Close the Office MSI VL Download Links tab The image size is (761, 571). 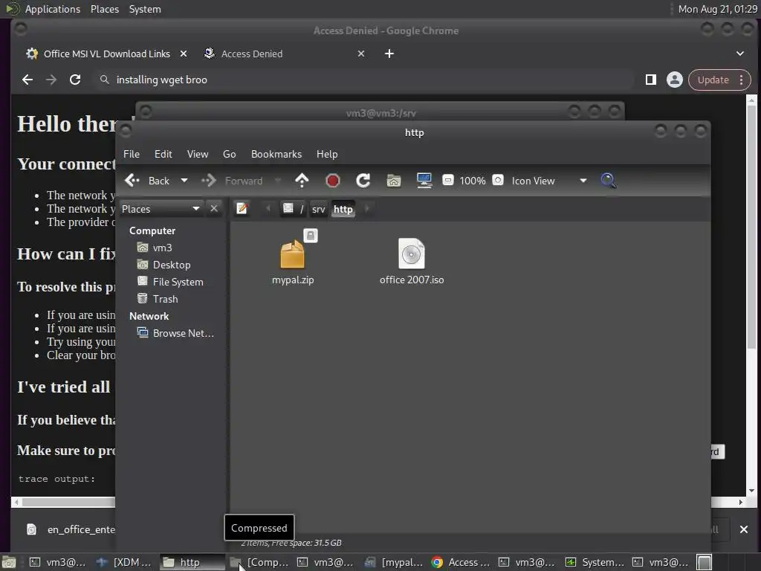pos(184,54)
